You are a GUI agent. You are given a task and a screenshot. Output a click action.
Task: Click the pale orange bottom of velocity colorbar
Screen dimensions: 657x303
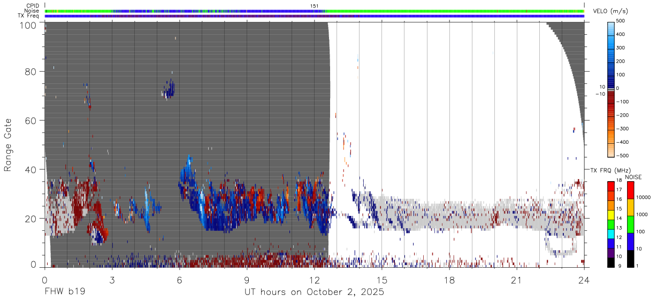pyautogui.click(x=611, y=151)
